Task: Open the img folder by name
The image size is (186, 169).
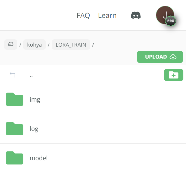Action: pyautogui.click(x=35, y=100)
